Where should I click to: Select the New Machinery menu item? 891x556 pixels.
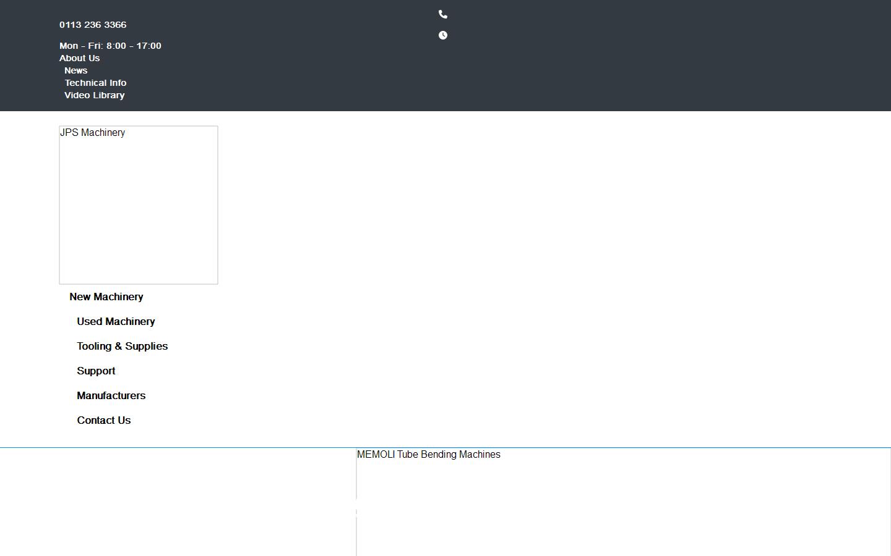click(106, 297)
